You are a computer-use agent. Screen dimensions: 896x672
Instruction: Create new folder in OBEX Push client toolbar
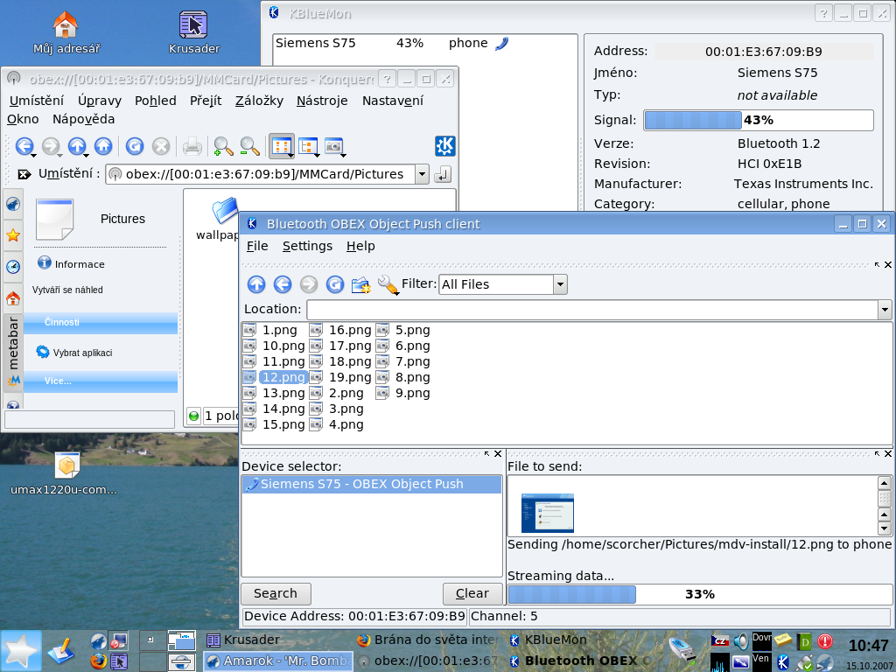(x=361, y=284)
